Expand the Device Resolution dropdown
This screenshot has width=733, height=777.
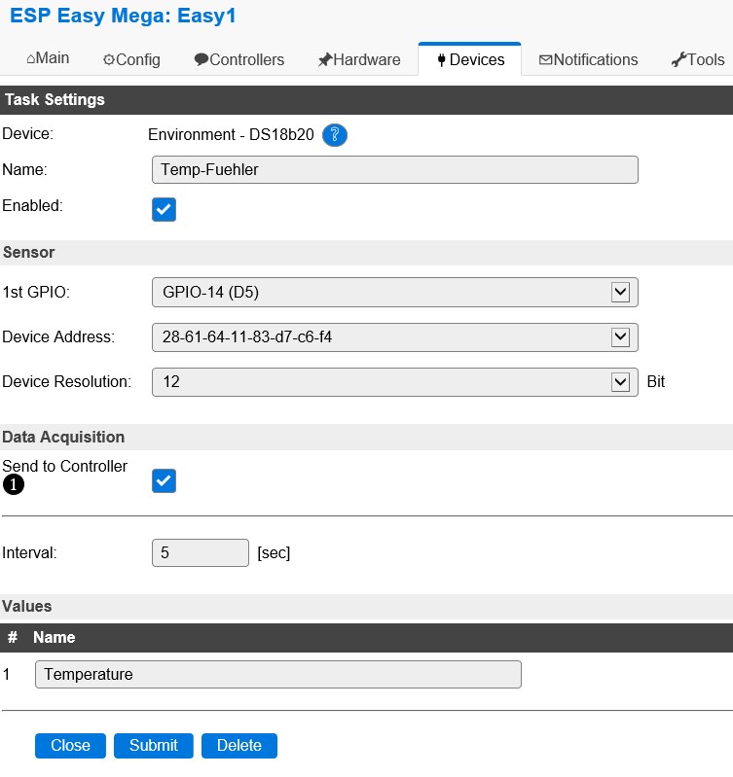(394, 382)
